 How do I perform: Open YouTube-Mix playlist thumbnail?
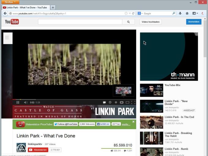(x=152, y=90)
